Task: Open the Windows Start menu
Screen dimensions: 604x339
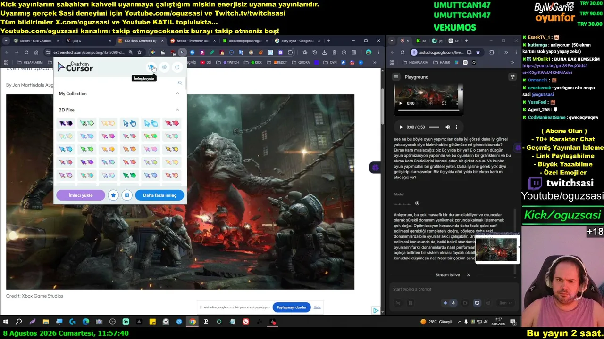Action: [x=6, y=322]
